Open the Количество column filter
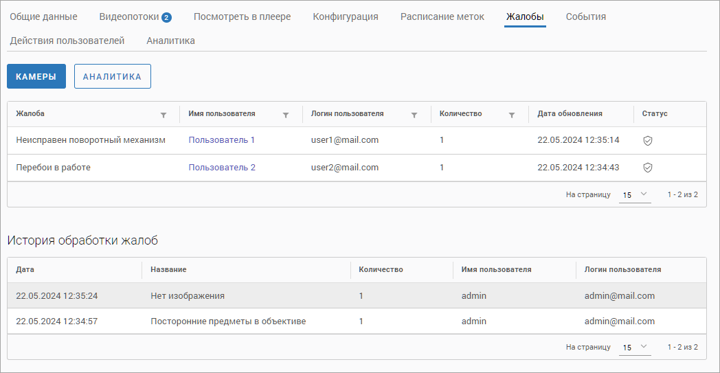The width and height of the screenshot is (720, 373). [x=512, y=115]
